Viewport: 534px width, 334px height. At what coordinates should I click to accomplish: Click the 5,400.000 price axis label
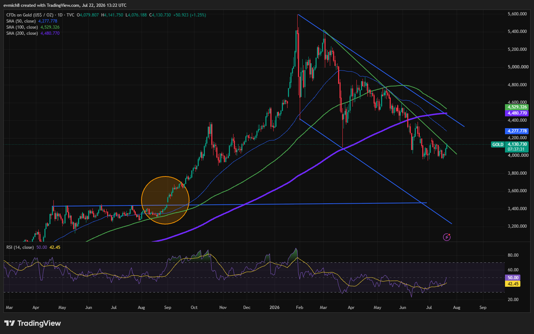[x=517, y=32]
